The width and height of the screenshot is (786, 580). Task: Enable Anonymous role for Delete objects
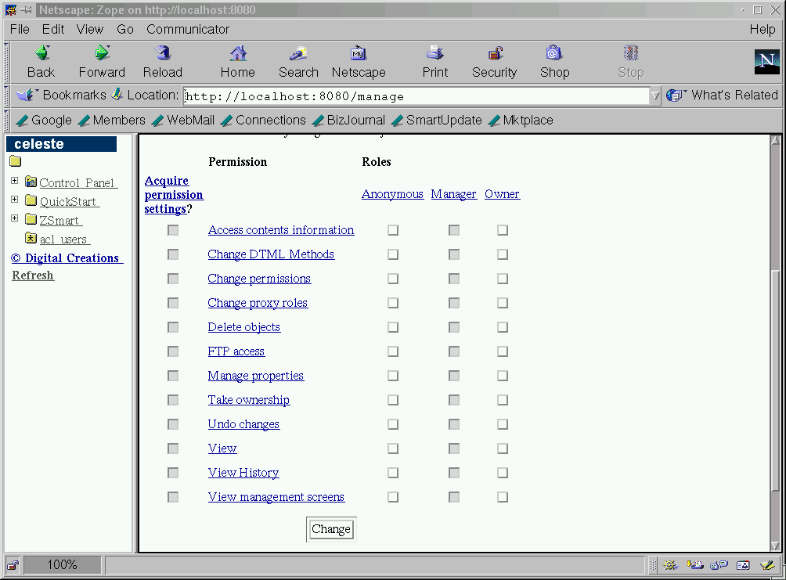[393, 327]
